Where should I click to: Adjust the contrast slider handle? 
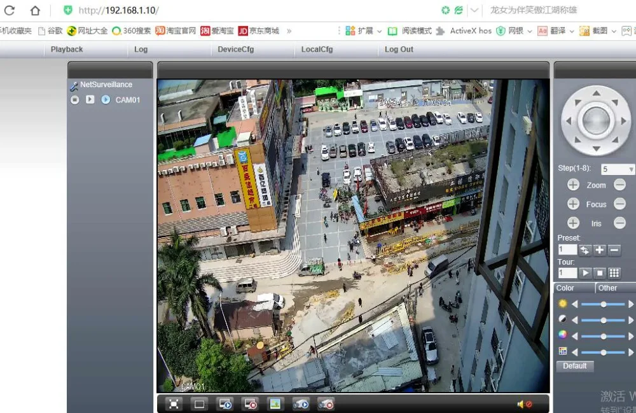604,321
